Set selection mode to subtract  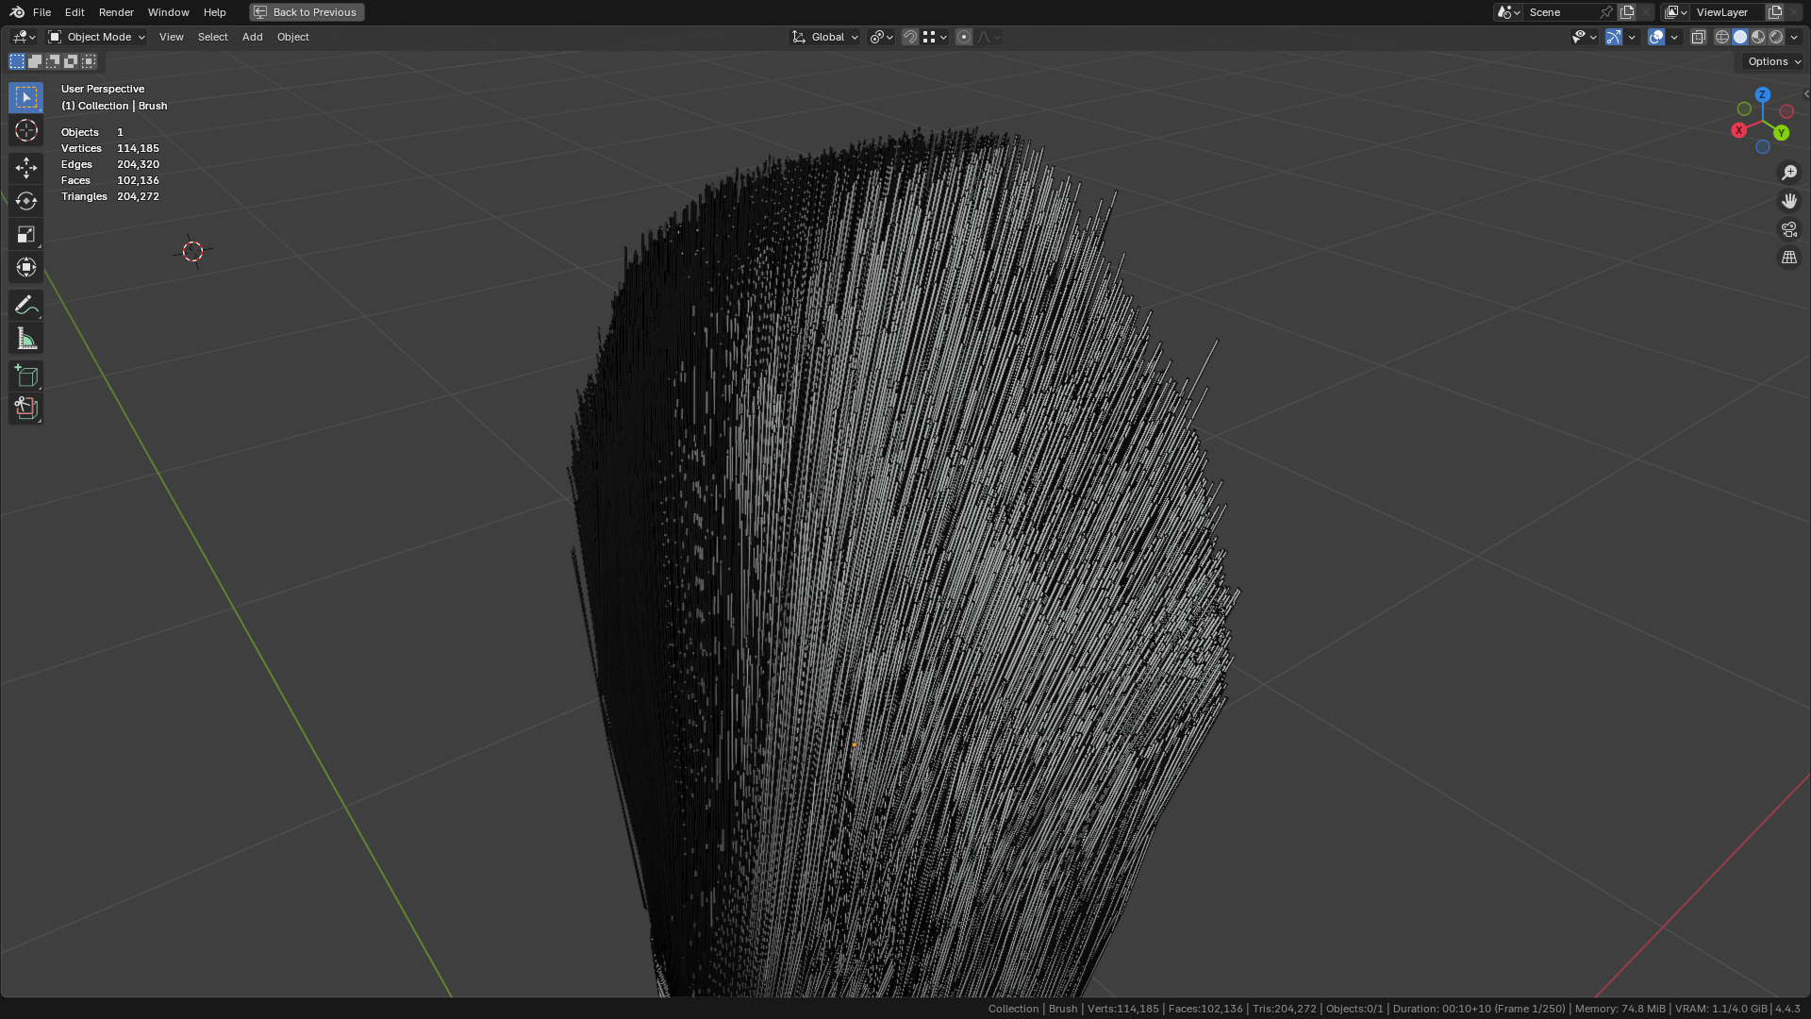53,61
